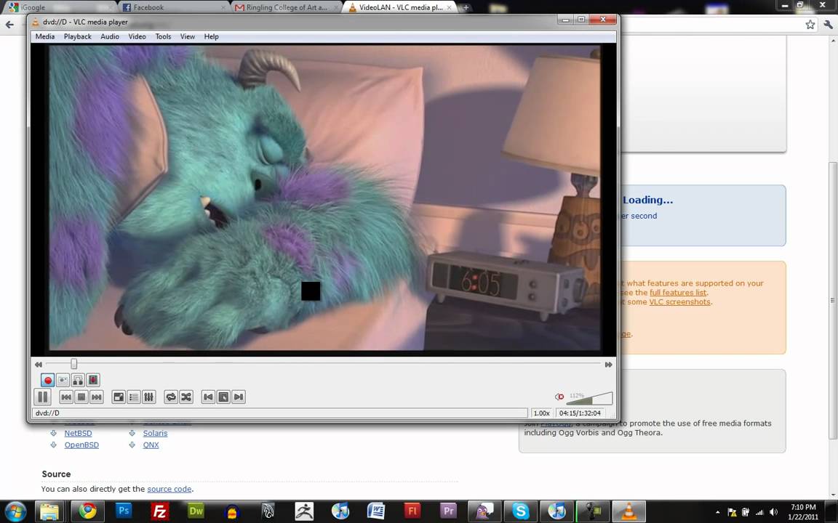Click the browser back arrow

point(9,25)
